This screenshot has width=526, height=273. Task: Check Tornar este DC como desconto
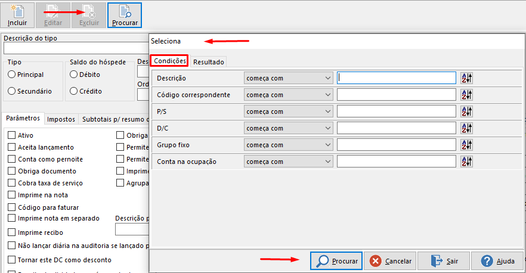tap(12, 259)
